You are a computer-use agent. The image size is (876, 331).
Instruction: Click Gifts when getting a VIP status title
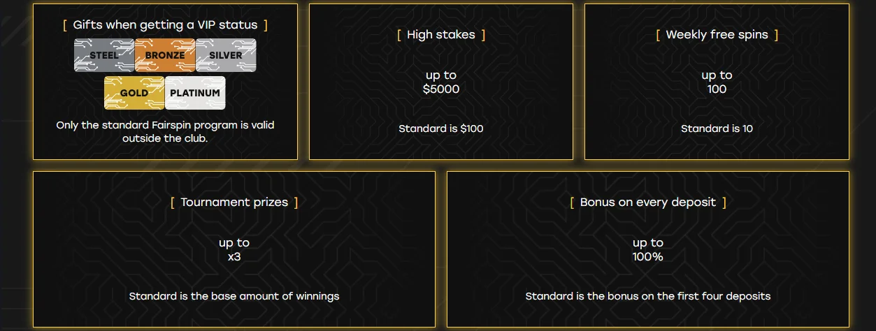tap(165, 25)
